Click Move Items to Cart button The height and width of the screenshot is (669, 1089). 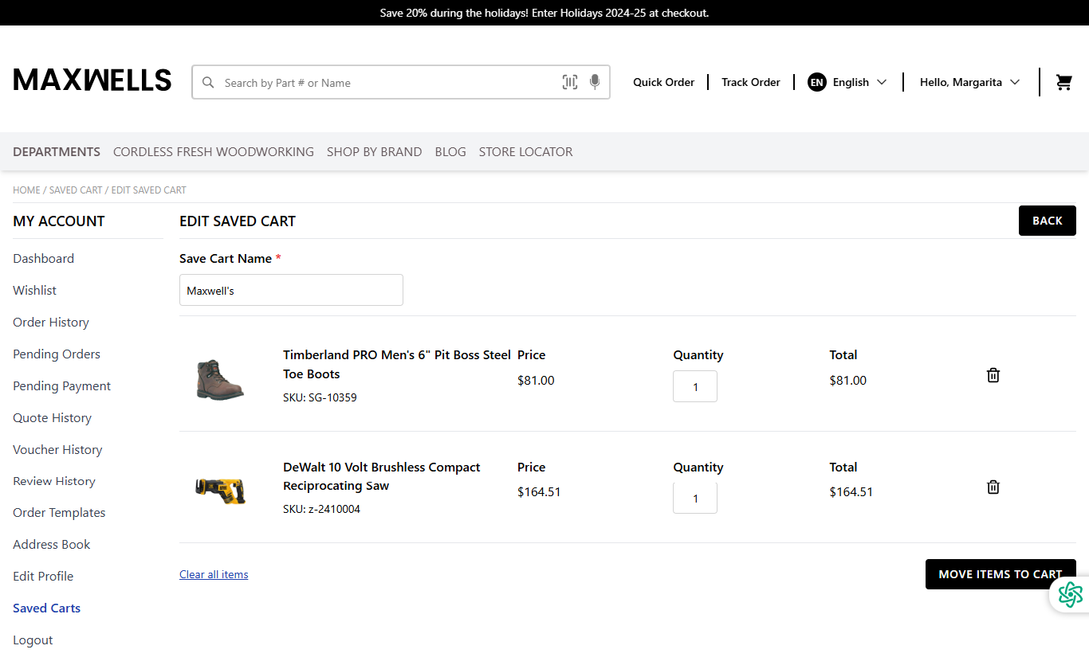click(1000, 574)
